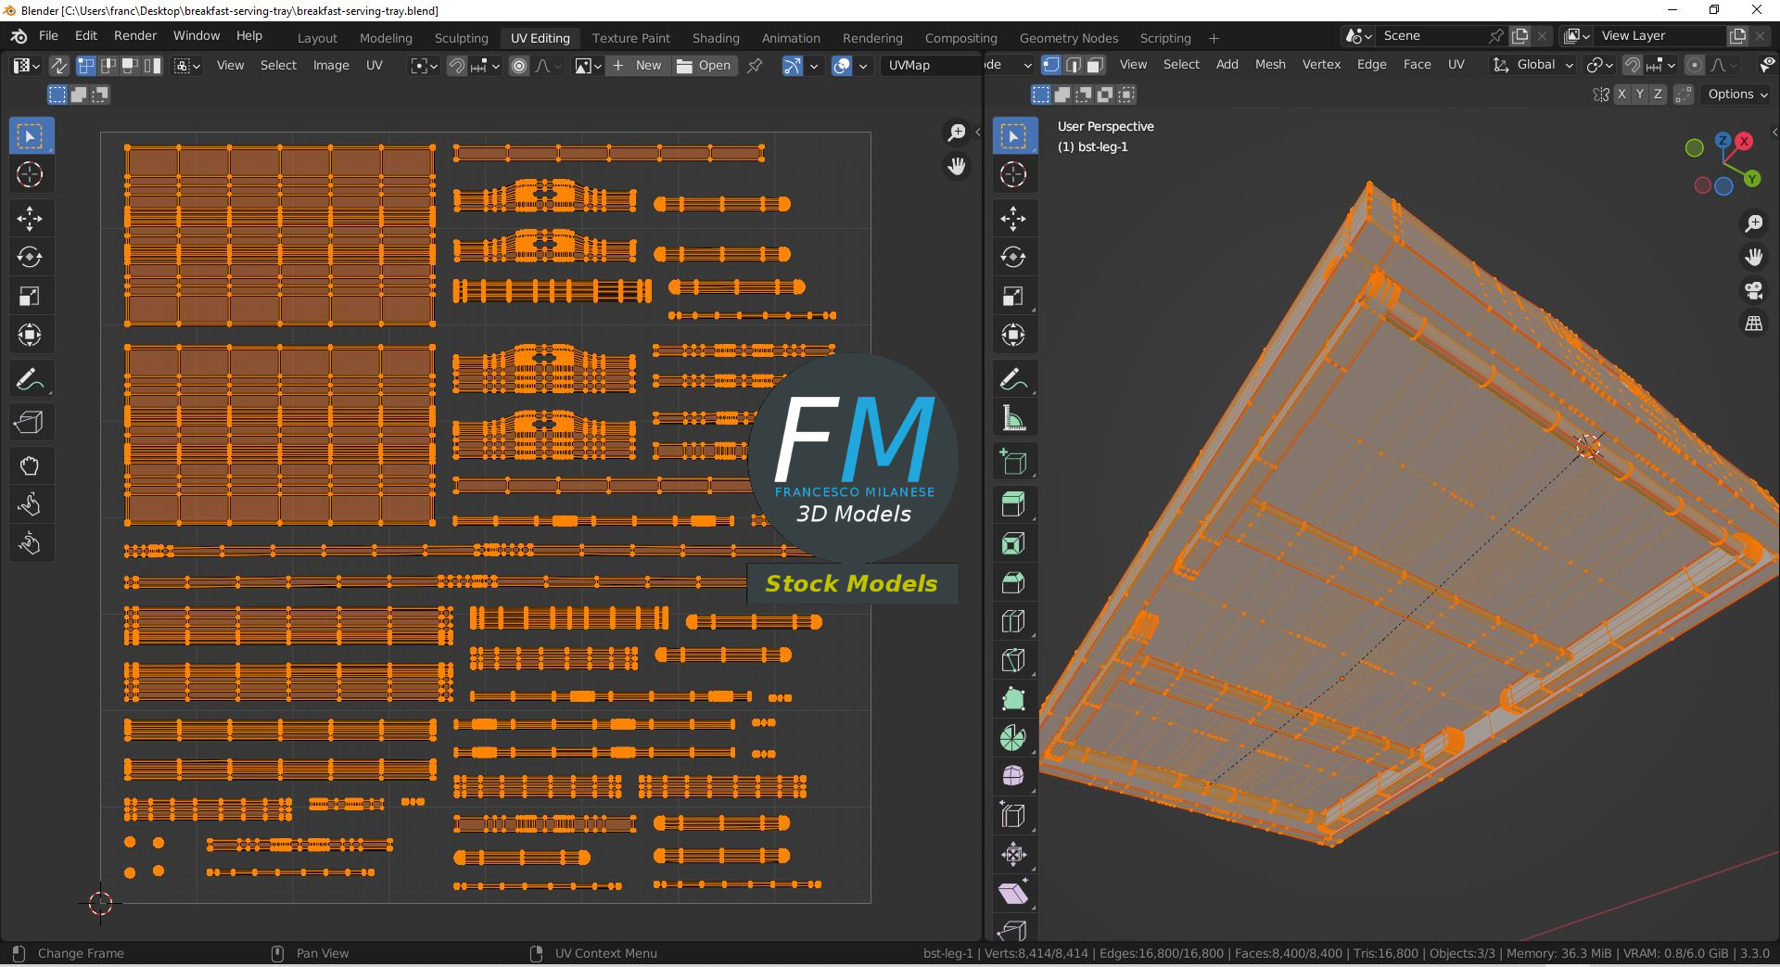Open the scene browse dropdown
The width and height of the screenshot is (1780, 967).
(1359, 36)
